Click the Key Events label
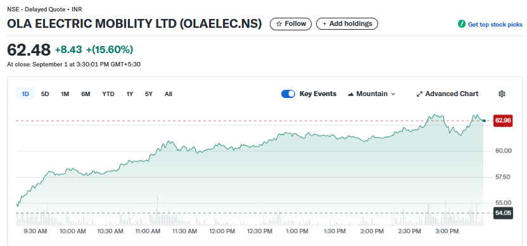 (318, 94)
